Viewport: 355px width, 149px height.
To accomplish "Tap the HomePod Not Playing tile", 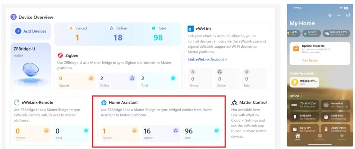I will [x=336, y=105].
